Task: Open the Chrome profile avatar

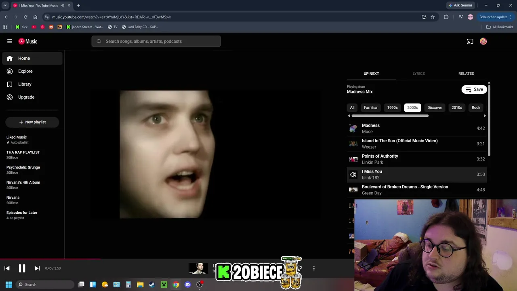Action: pos(470,17)
